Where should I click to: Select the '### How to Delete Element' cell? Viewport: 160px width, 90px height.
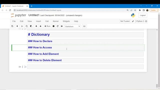(x=85, y=60)
